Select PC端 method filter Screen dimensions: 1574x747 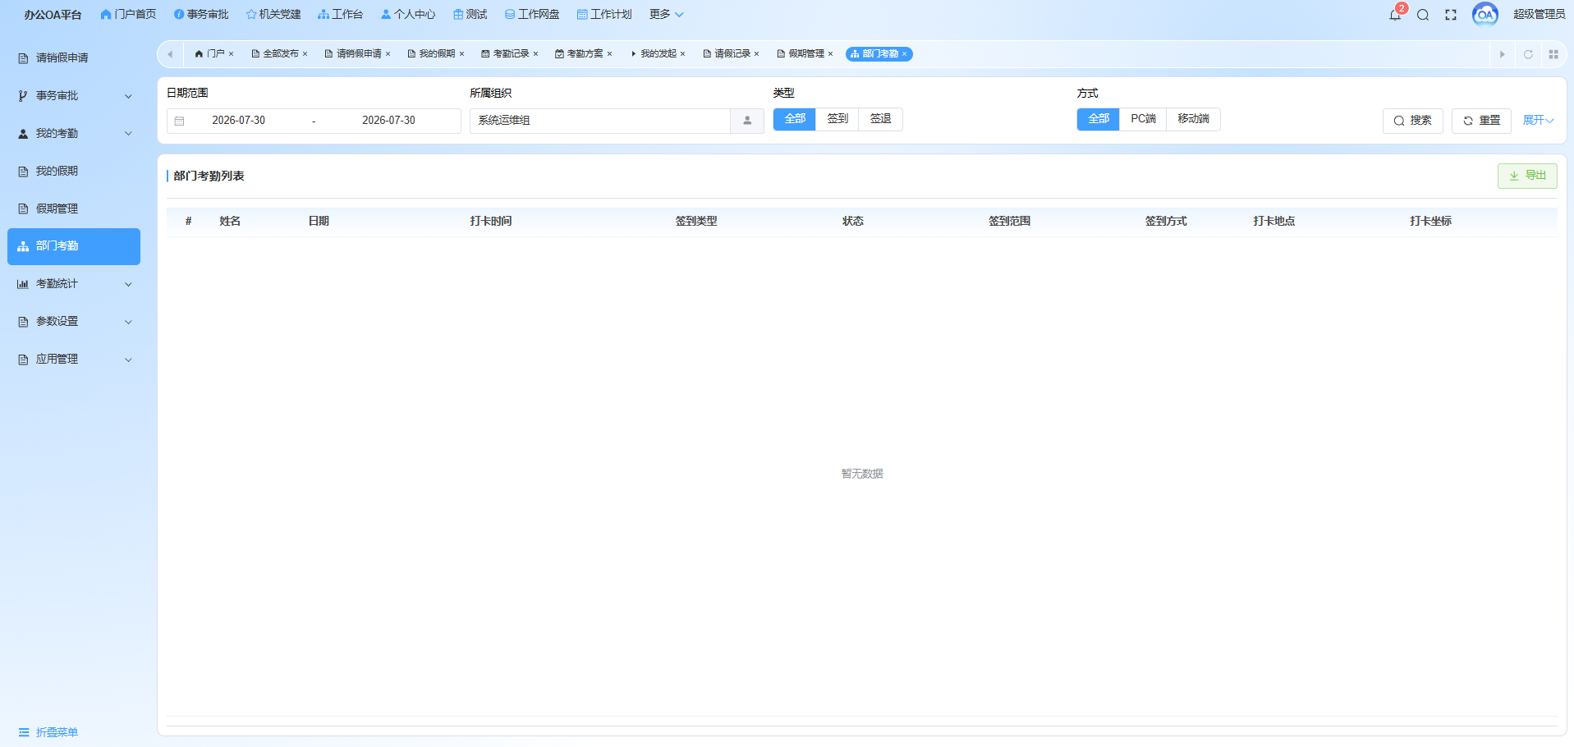pos(1143,119)
